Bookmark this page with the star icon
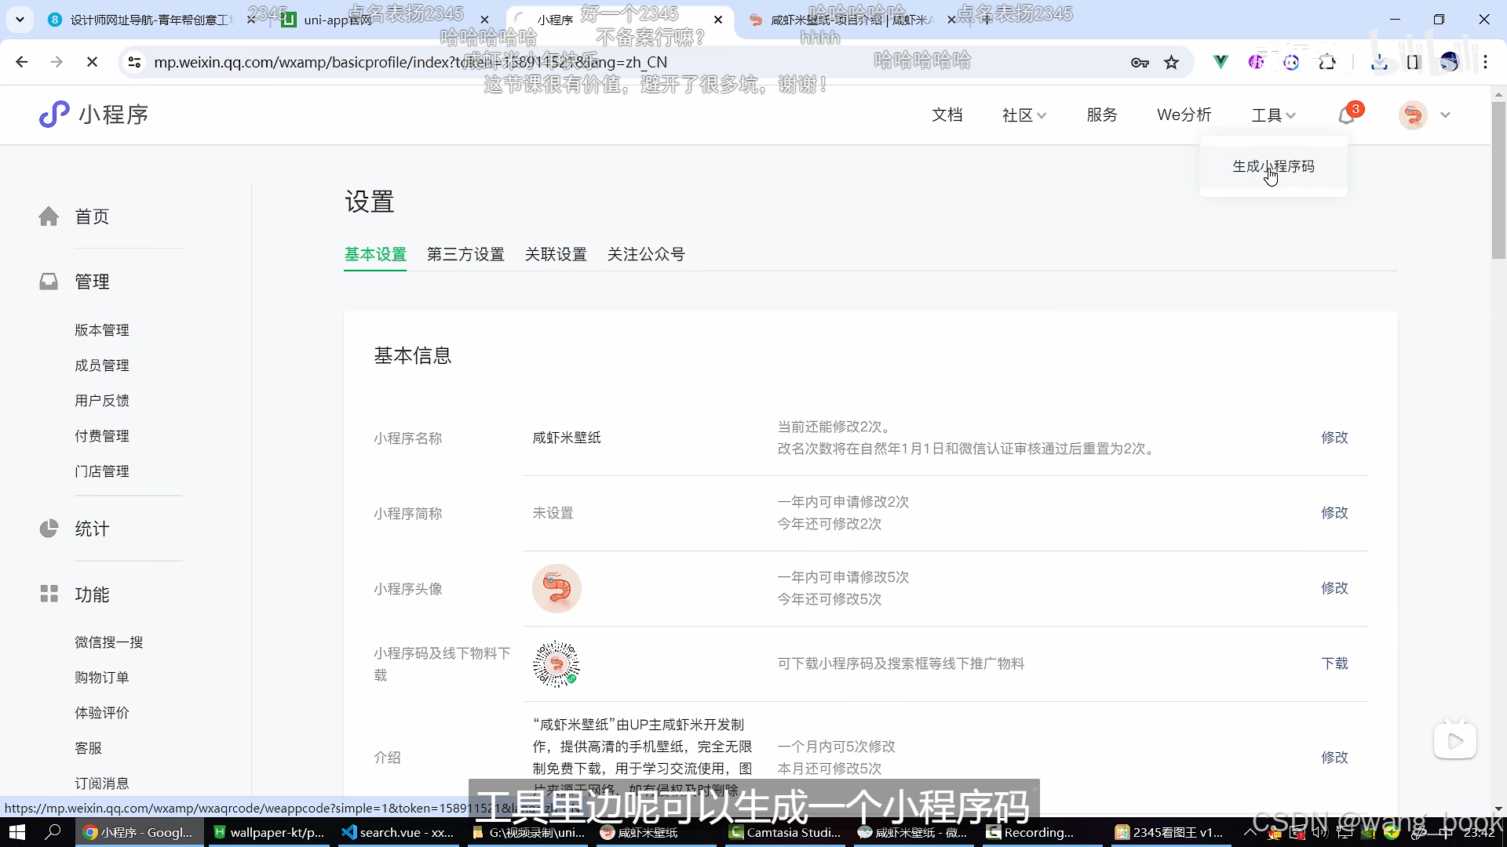 tap(1172, 63)
